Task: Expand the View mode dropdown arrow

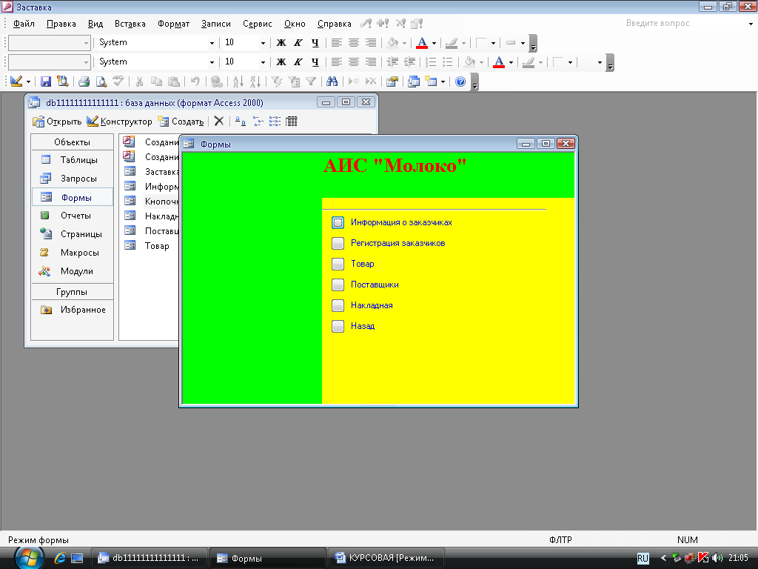Action: click(x=28, y=81)
